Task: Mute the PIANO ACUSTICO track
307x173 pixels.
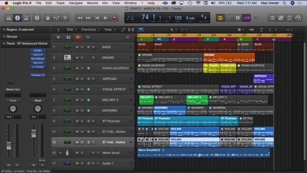Action: 77,68
